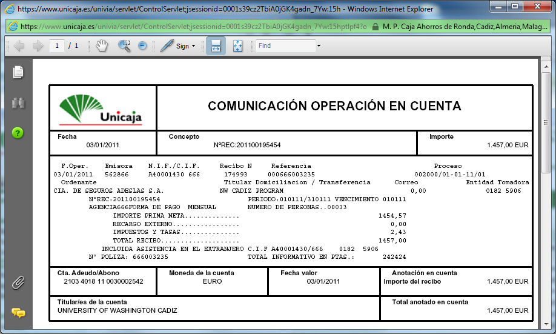The height and width of the screenshot is (334, 556).
Task: Select account number 2103 4018 11 0030002542
Action: [104, 281]
